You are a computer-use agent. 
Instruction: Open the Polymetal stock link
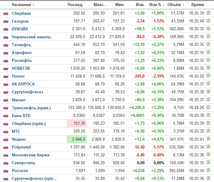pyautogui.click(x=21, y=147)
